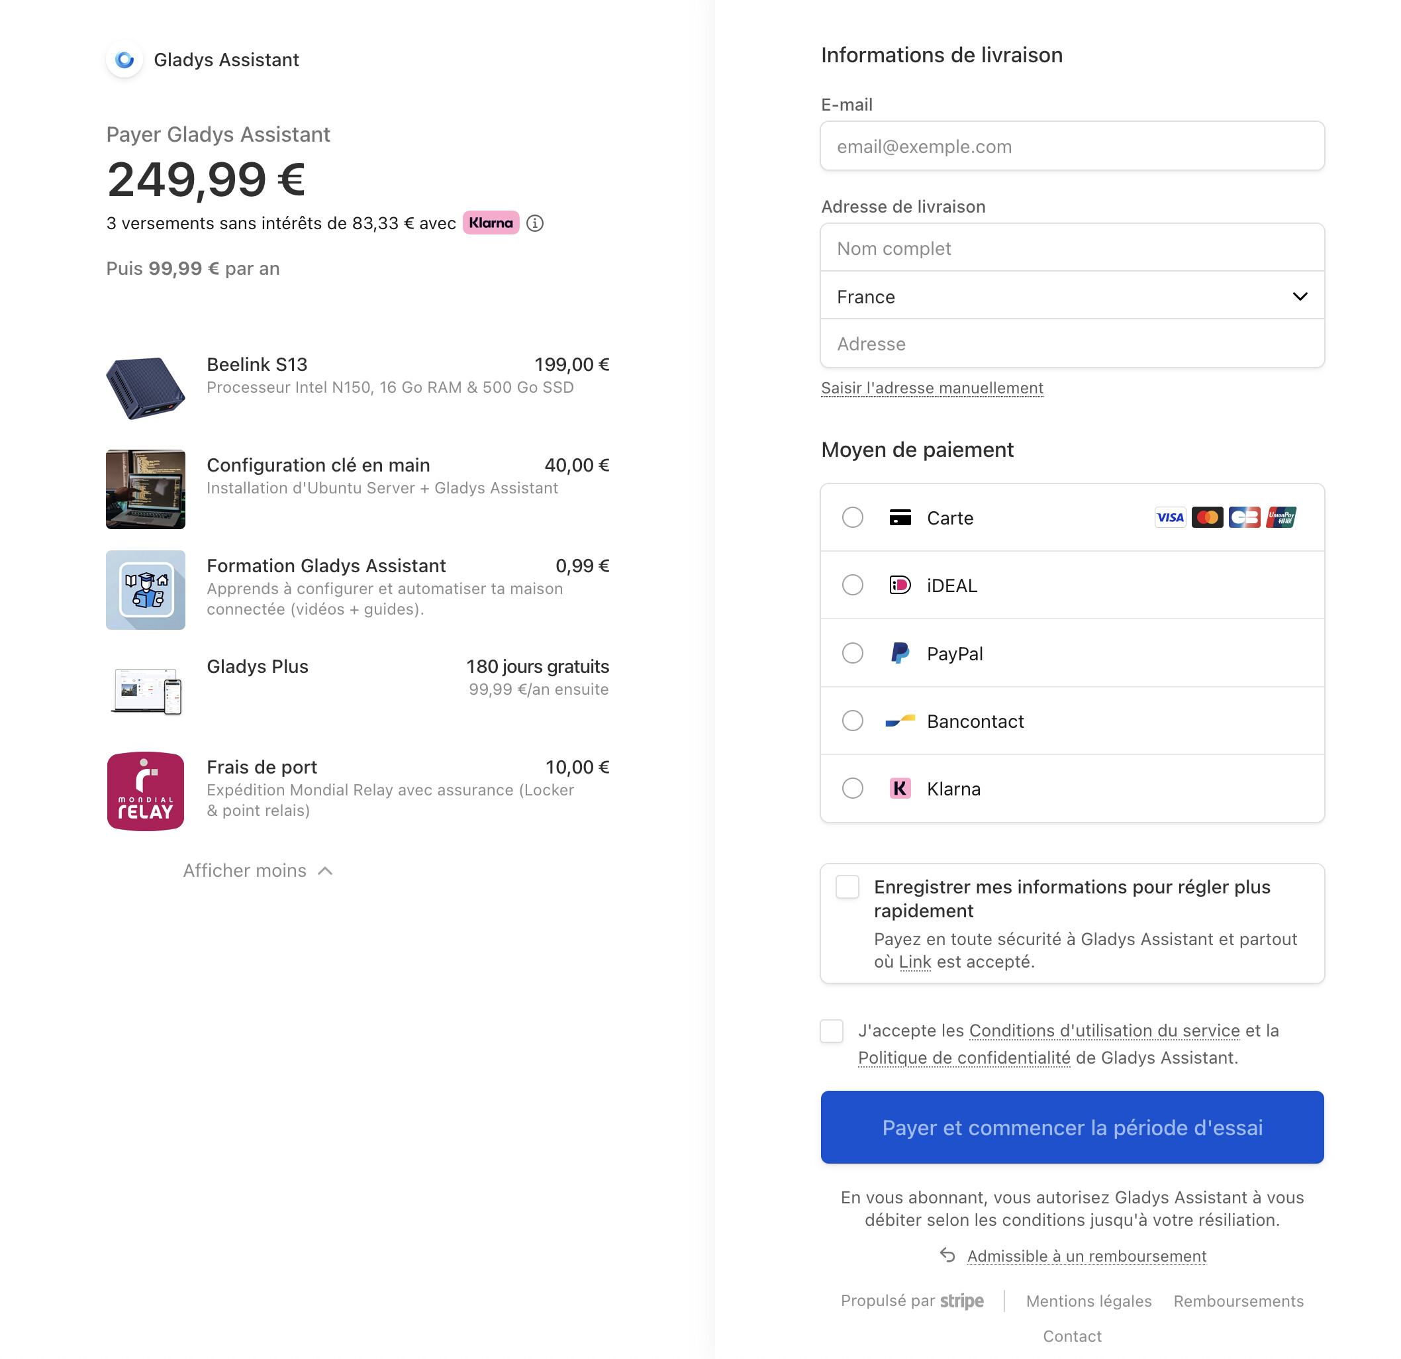This screenshot has width=1401, height=1359.
Task: Click the Klarna info icon
Action: [x=535, y=224]
